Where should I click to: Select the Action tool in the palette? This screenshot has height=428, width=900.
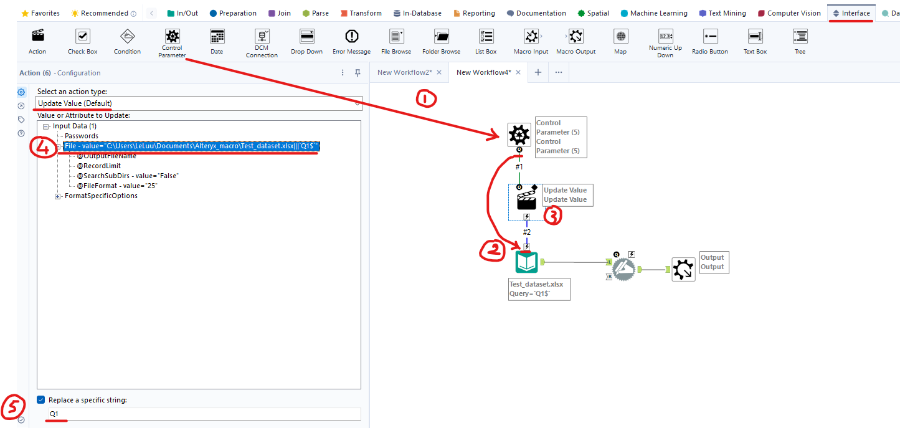click(37, 37)
